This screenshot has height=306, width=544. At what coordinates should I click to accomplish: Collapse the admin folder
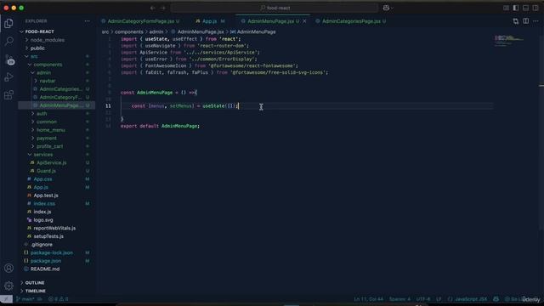coord(43,73)
